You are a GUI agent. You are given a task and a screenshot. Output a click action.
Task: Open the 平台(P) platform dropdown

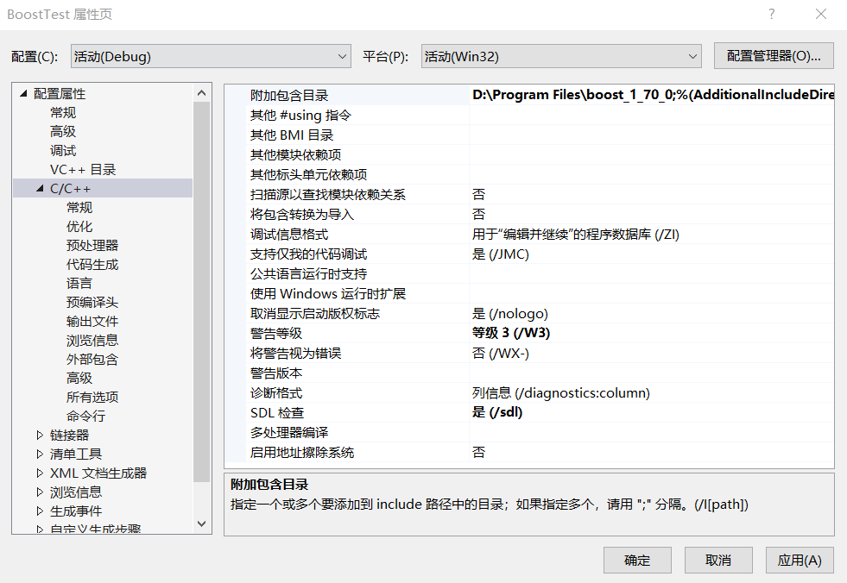(x=561, y=56)
